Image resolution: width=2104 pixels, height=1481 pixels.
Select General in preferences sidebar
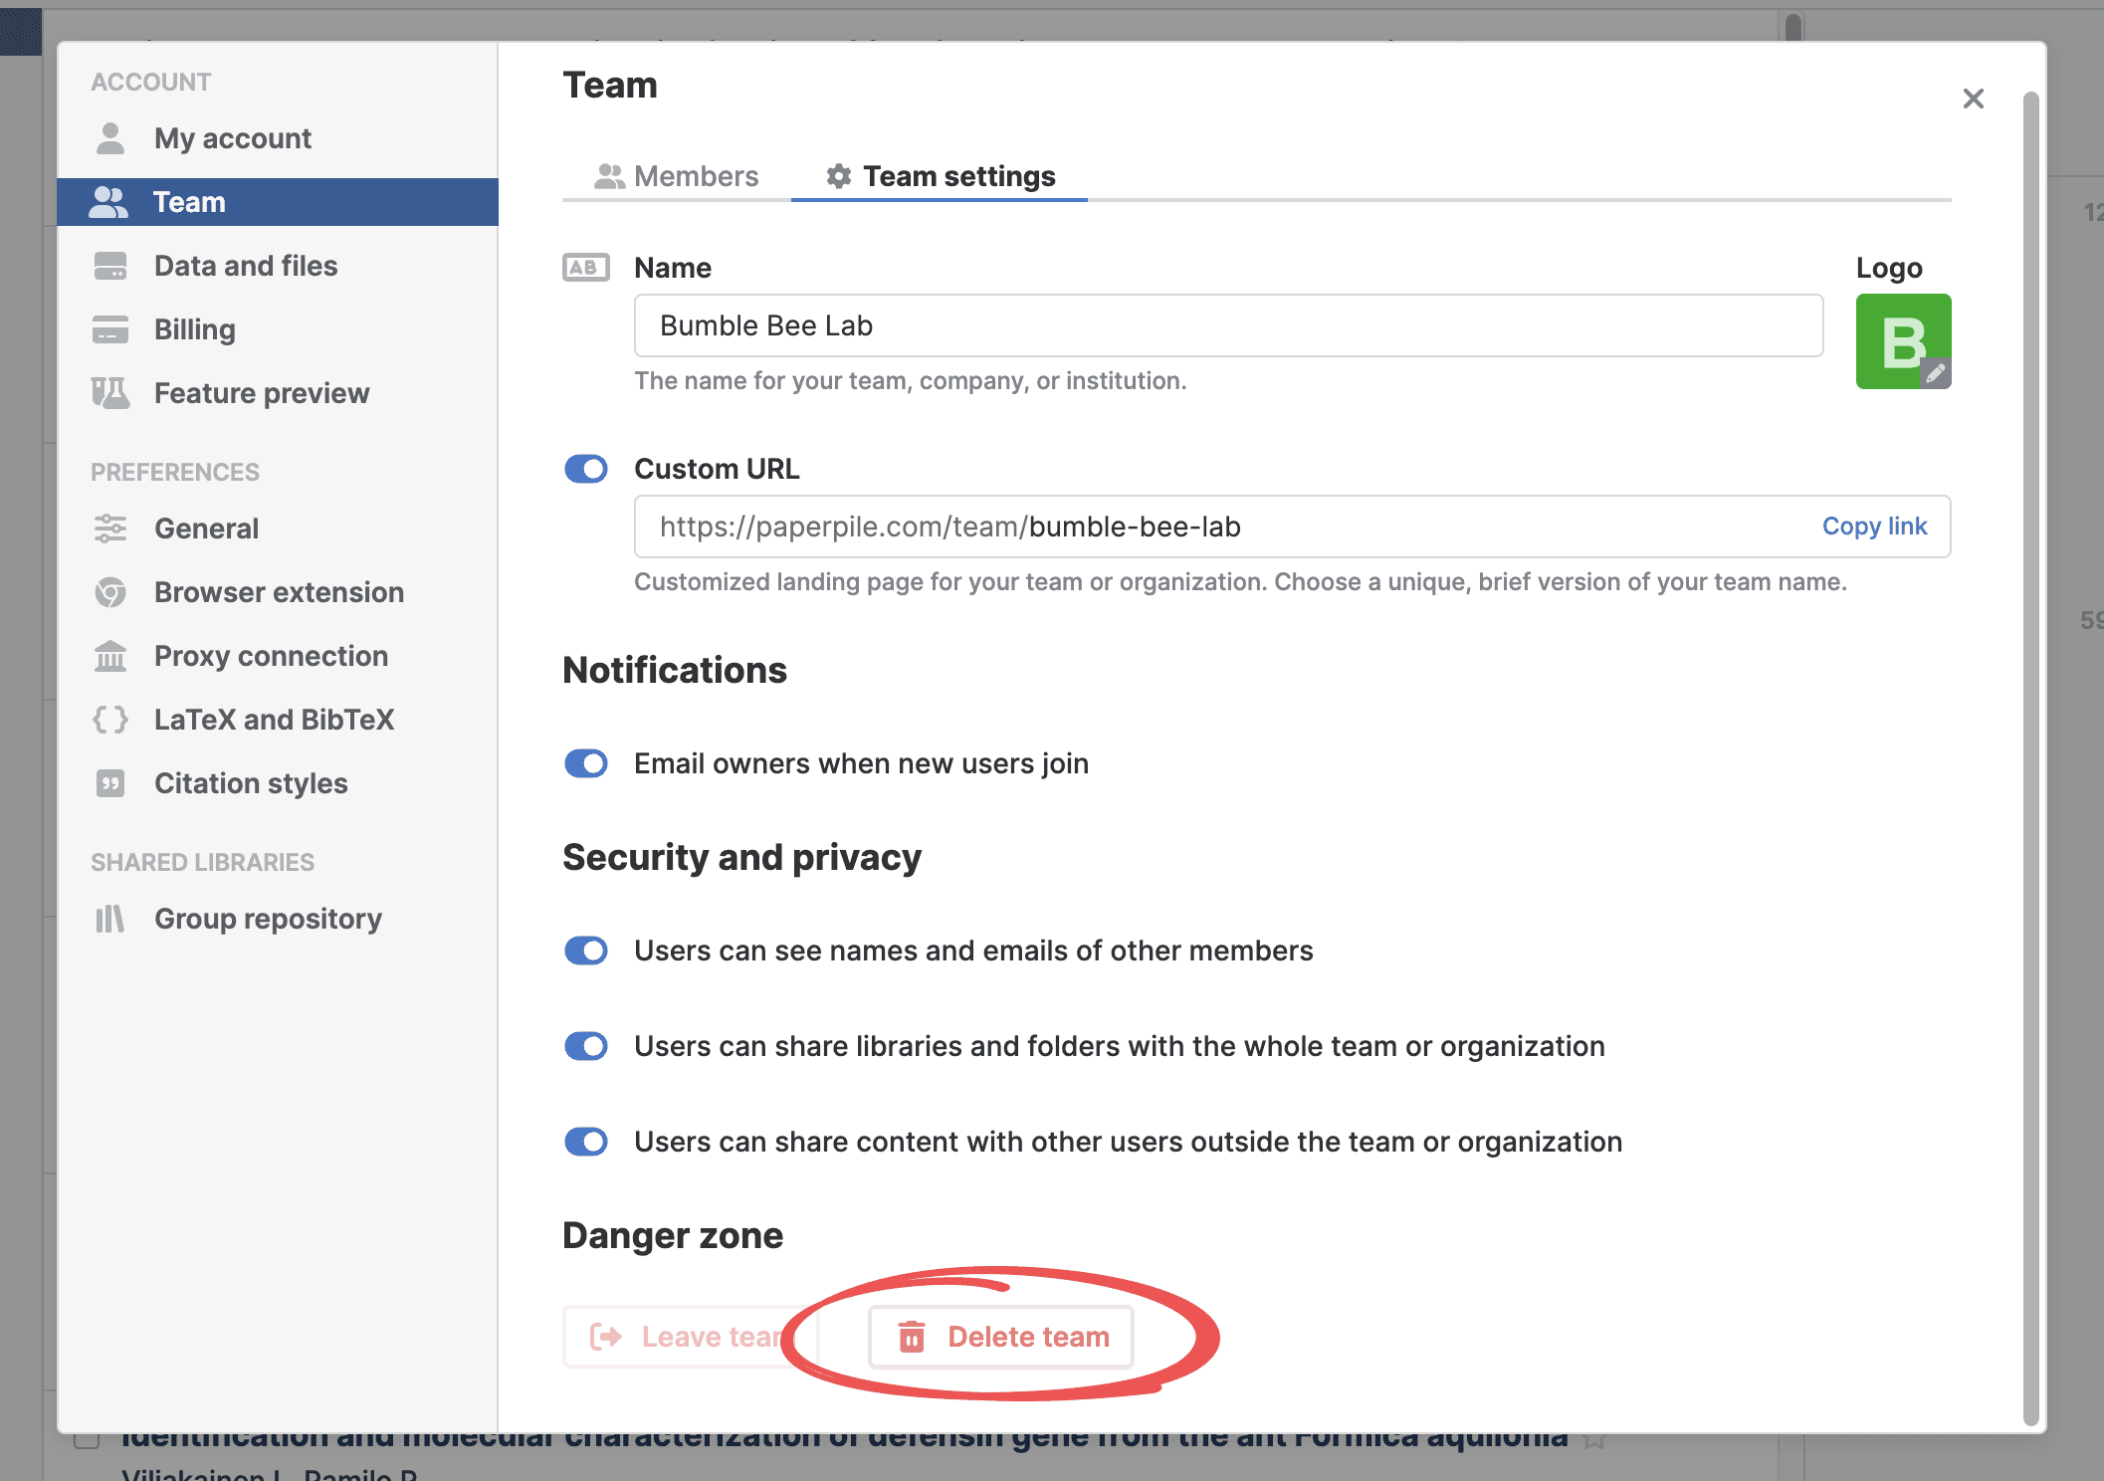point(206,529)
